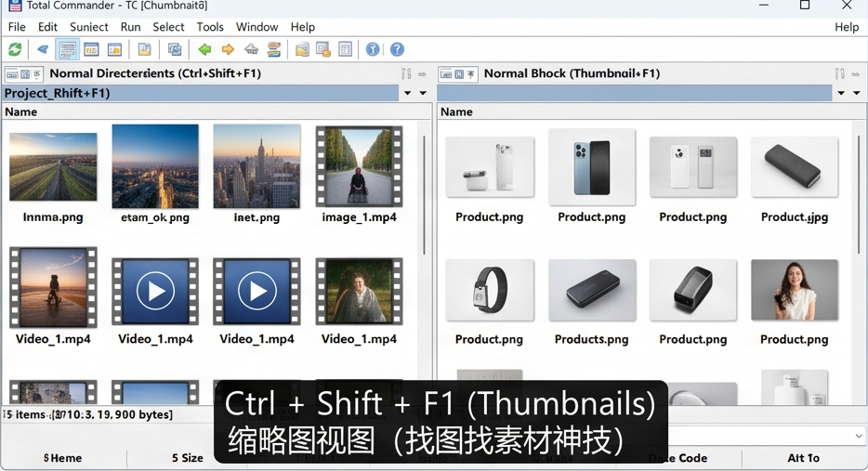868x471 pixels.
Task: Click the search-files icon with orange badge
Action: pos(322,49)
